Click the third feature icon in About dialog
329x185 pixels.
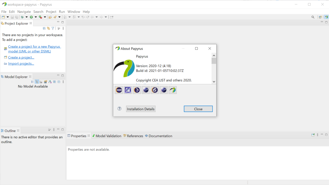tap(137, 90)
